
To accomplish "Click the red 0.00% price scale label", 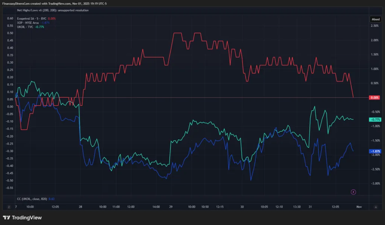I will click(x=375, y=97).
